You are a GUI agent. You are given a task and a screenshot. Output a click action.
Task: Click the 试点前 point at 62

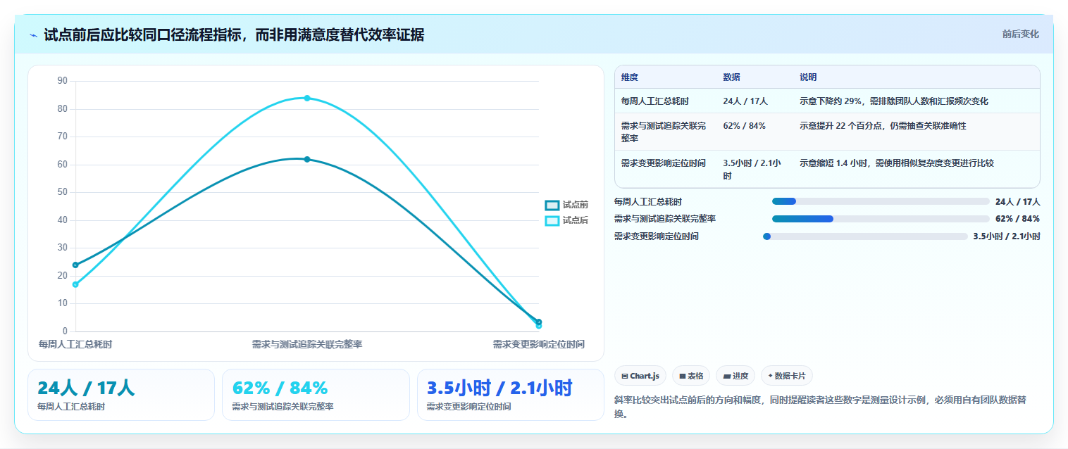[x=307, y=159]
